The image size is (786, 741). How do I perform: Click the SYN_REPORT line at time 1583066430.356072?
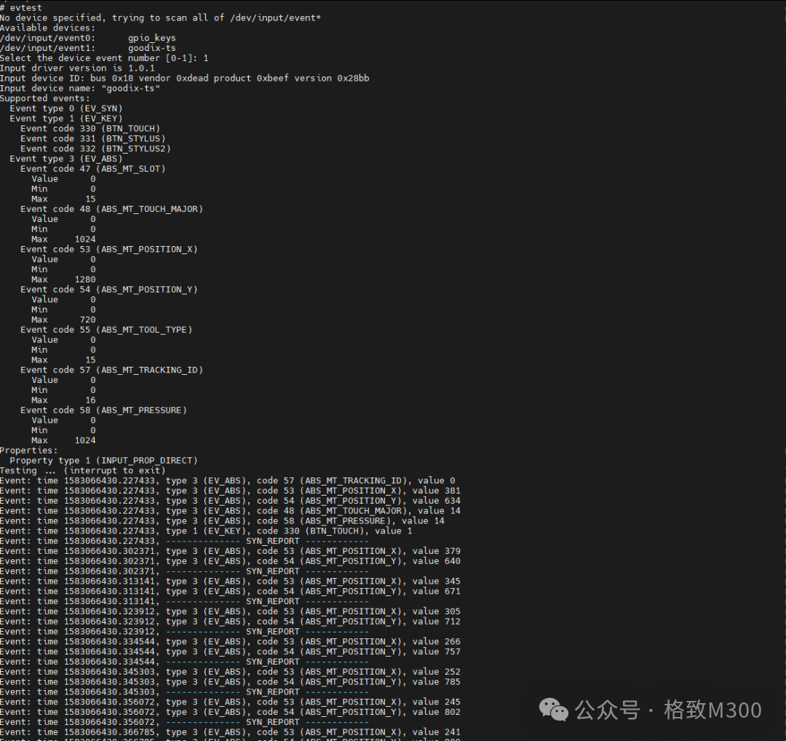pos(184,722)
